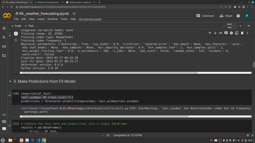
Task: Open the user account avatar P
Action: 247,16
